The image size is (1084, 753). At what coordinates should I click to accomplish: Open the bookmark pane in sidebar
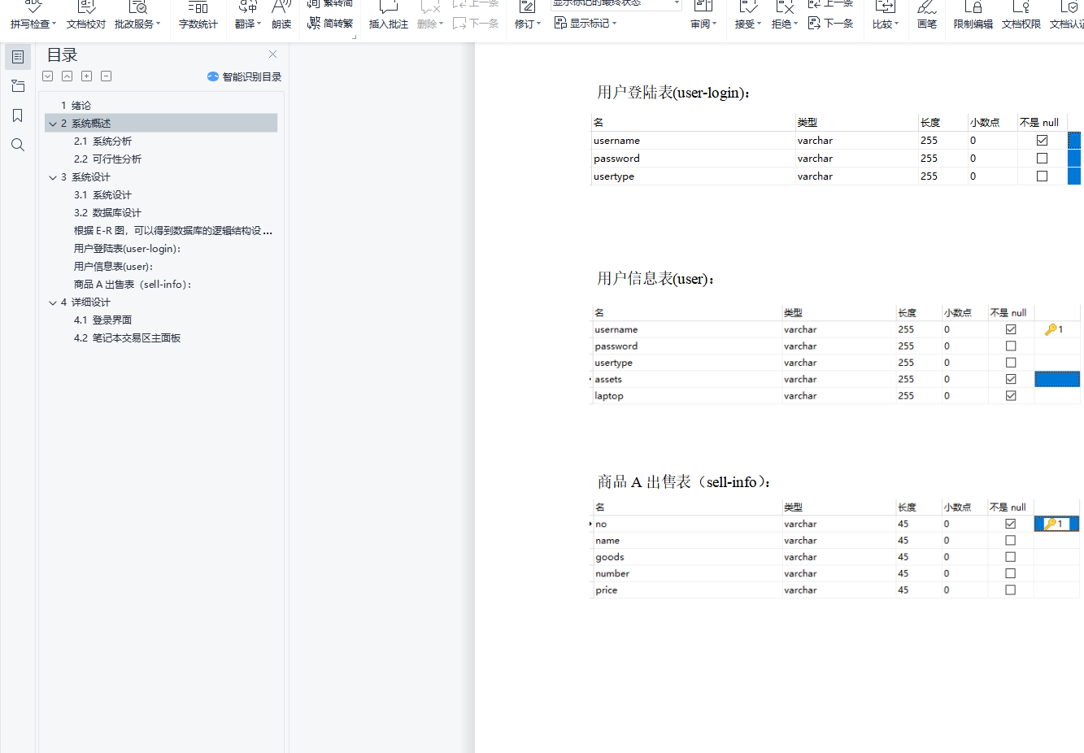click(x=18, y=115)
